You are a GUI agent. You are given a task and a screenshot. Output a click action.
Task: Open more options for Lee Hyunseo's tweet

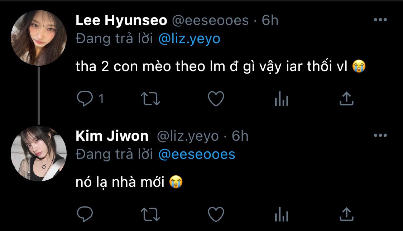point(380,20)
